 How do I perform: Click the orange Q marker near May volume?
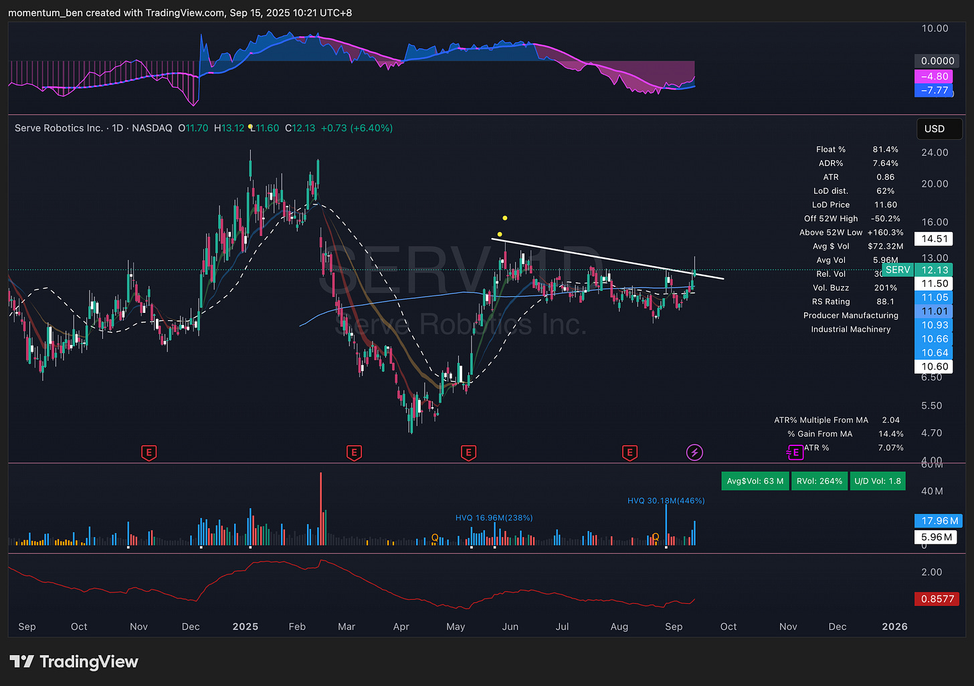click(x=435, y=537)
